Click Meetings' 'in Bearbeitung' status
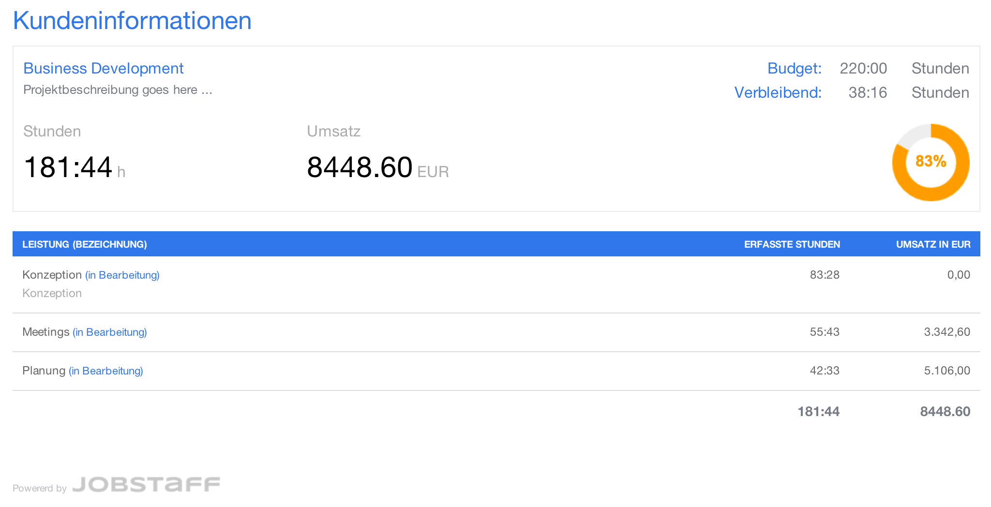 [110, 332]
